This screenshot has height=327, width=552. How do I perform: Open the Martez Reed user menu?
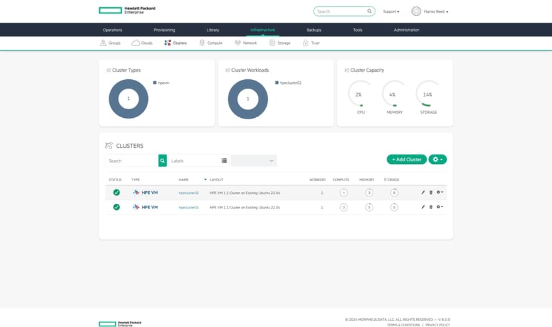[436, 11]
